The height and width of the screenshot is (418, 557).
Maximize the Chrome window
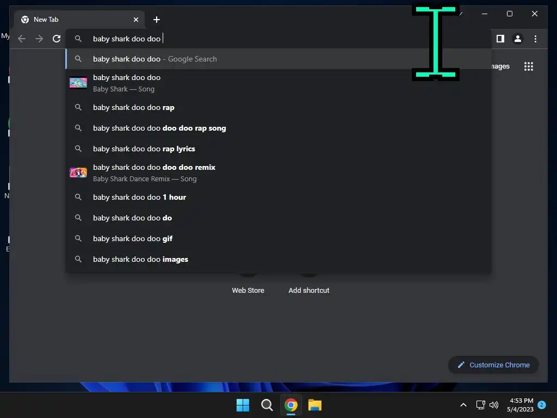click(509, 14)
